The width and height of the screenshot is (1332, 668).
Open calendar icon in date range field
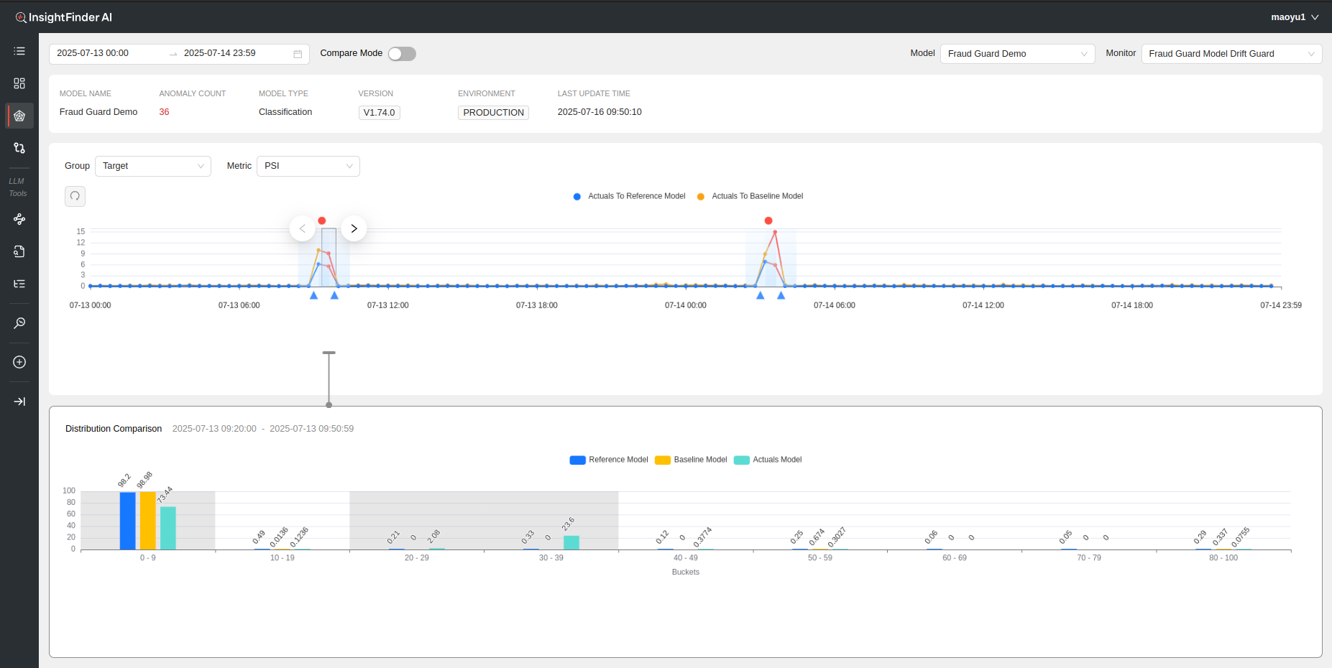298,54
